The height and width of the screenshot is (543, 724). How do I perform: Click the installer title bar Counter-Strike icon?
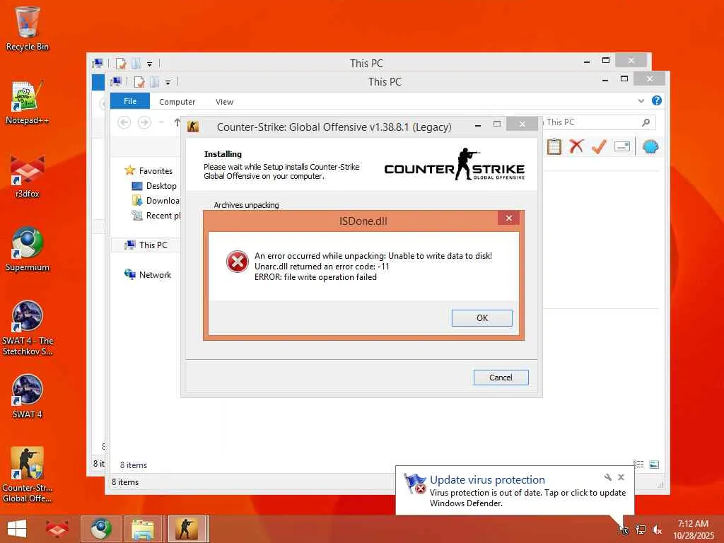(x=193, y=127)
